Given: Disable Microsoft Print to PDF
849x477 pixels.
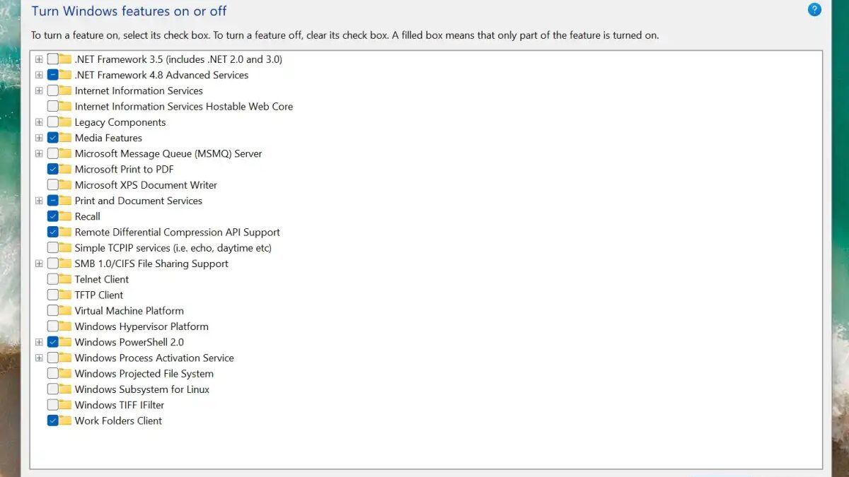Looking at the screenshot, I should click(53, 169).
